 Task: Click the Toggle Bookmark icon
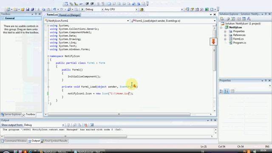click(109, 4)
